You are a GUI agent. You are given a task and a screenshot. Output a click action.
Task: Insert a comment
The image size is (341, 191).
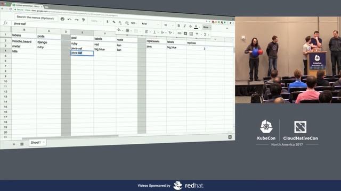coord(185,33)
